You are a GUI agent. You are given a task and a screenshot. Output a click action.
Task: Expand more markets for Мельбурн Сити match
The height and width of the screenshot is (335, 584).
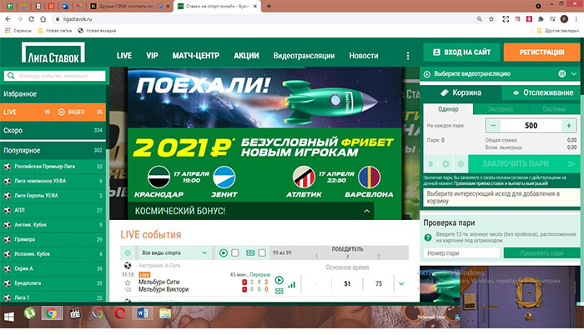click(x=401, y=283)
